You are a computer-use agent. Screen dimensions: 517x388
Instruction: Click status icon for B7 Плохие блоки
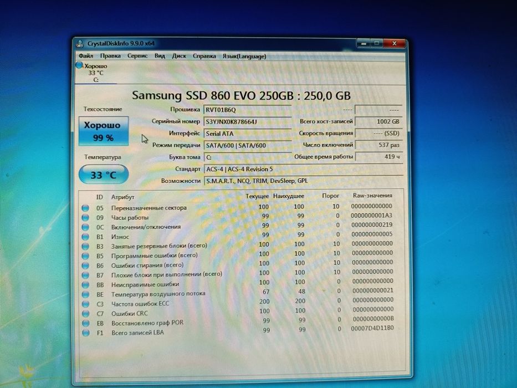coord(85,275)
